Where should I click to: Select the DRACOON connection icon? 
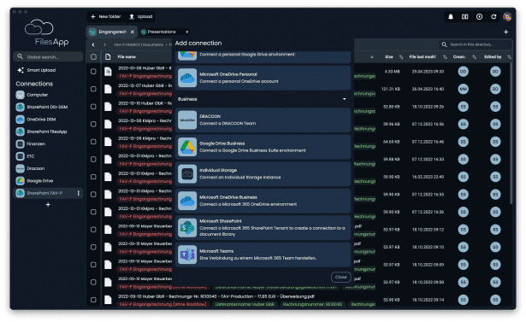(187, 120)
